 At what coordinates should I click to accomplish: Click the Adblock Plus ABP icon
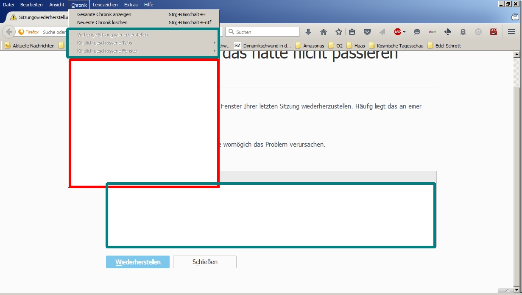(x=397, y=32)
